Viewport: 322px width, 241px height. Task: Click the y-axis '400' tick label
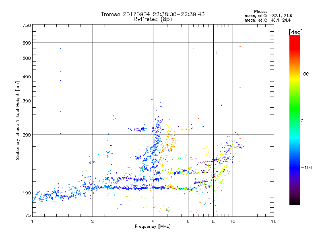(27, 77)
